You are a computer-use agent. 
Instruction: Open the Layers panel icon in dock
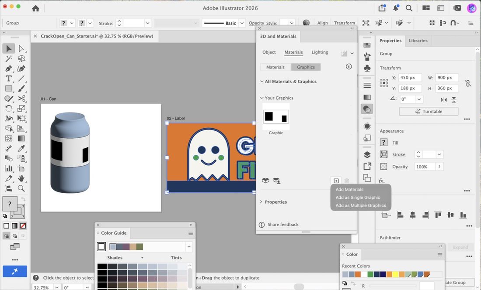(367, 155)
